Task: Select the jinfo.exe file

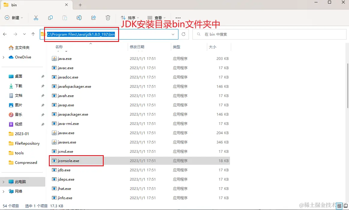Action: point(140,198)
